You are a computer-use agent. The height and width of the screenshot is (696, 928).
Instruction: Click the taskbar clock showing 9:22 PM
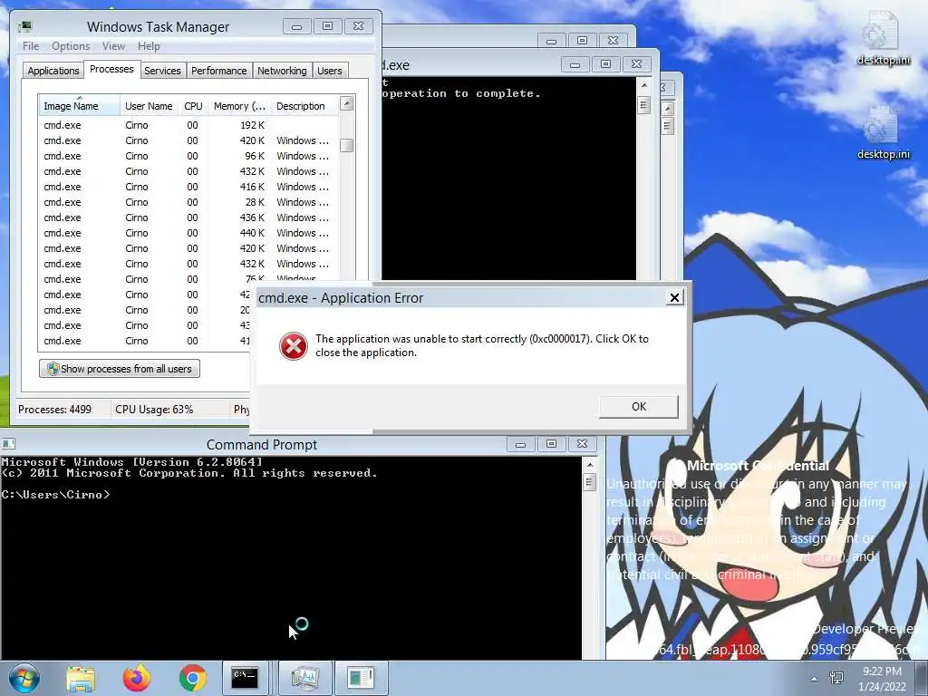[x=882, y=679]
